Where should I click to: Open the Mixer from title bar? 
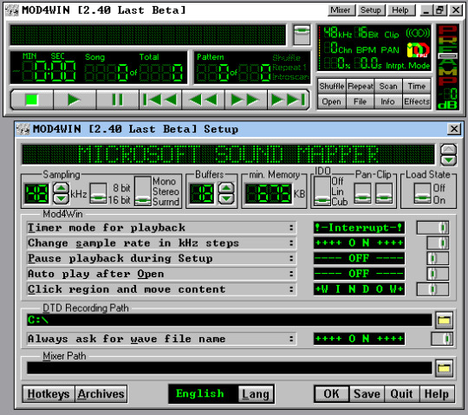341,10
